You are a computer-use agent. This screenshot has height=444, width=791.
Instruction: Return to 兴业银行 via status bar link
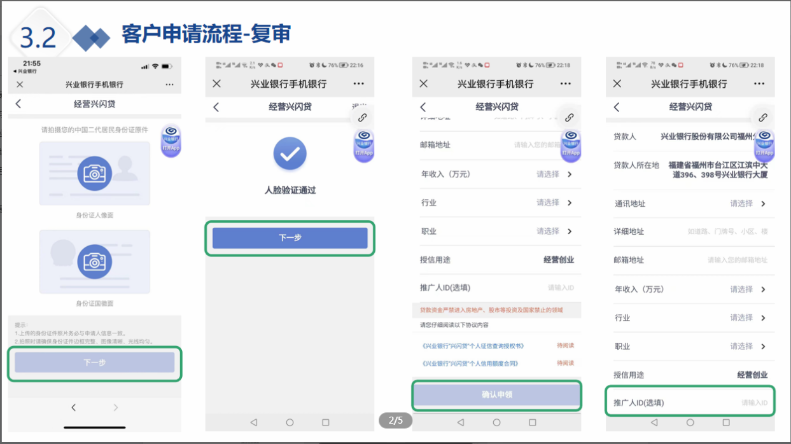(25, 71)
